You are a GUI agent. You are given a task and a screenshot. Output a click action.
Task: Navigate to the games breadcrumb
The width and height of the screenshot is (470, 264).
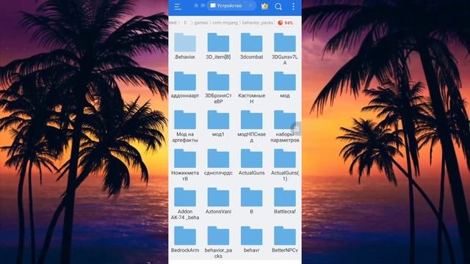(x=200, y=23)
